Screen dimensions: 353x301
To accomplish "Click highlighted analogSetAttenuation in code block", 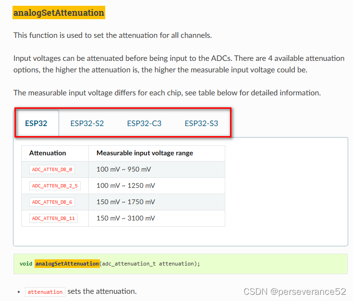I will (x=67, y=264).
